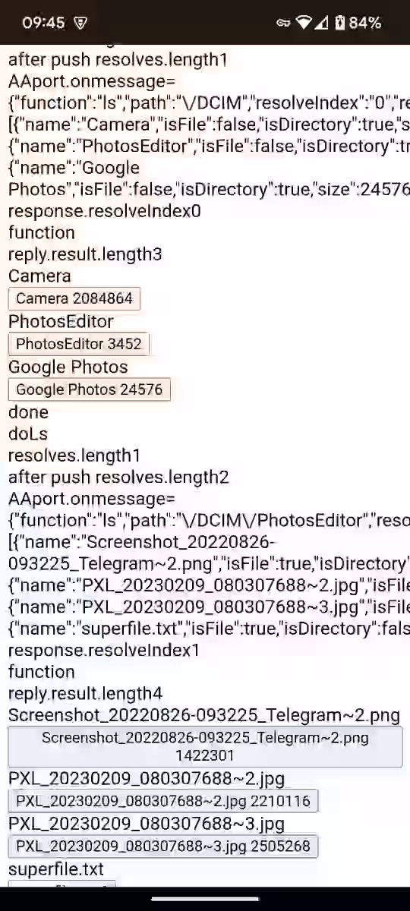Tap the Wi-Fi signal status icon
The image size is (410, 911).
304,23
